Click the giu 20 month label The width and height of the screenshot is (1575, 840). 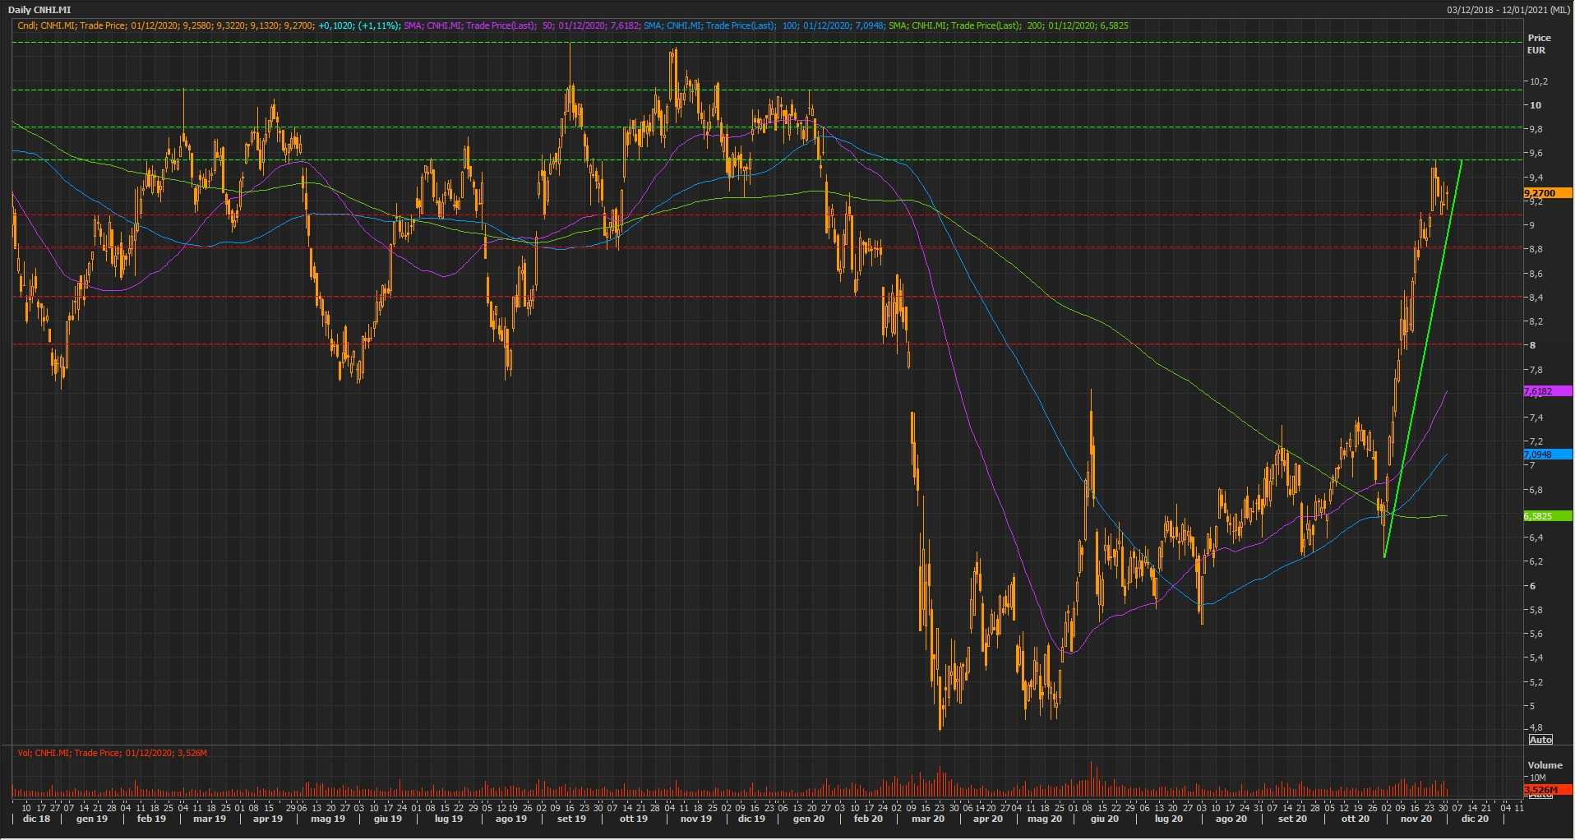[1105, 819]
